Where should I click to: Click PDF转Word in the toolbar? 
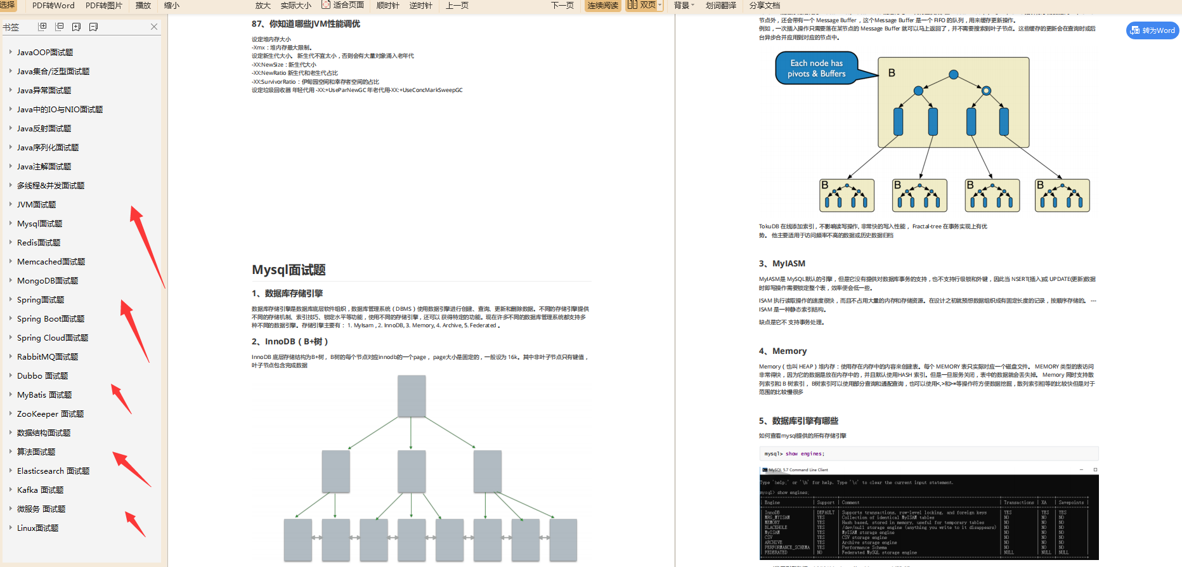[x=53, y=5]
